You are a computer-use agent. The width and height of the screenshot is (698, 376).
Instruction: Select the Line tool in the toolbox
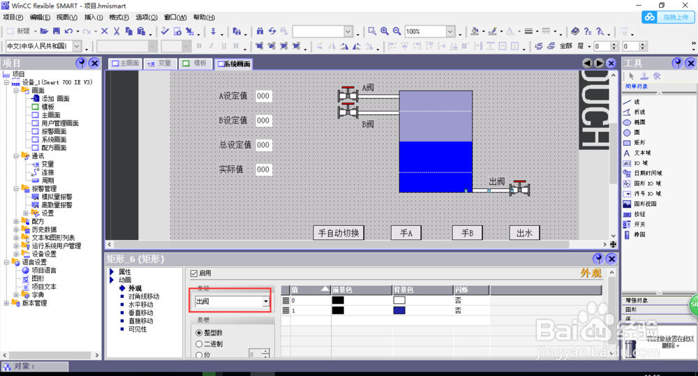637,102
